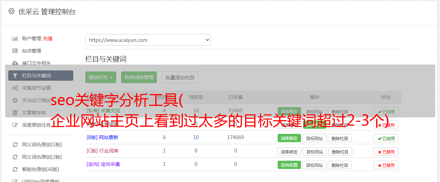
Task: Click the server icon for 站点管理
Action: pyautogui.click(x=15, y=51)
